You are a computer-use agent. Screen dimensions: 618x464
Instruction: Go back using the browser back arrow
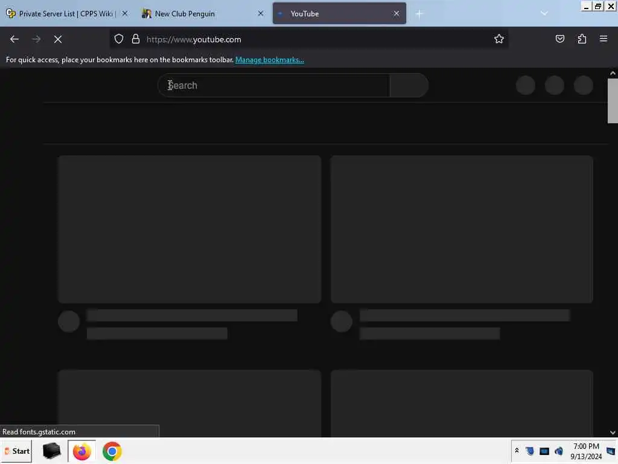coord(14,39)
